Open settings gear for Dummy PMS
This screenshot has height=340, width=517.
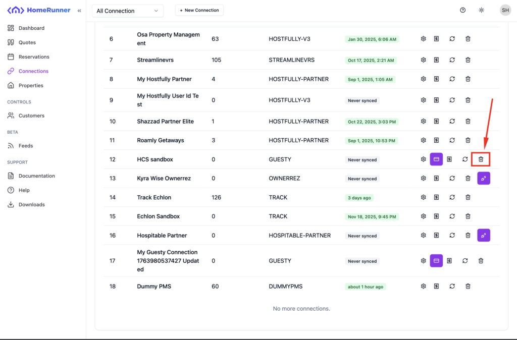click(x=424, y=287)
